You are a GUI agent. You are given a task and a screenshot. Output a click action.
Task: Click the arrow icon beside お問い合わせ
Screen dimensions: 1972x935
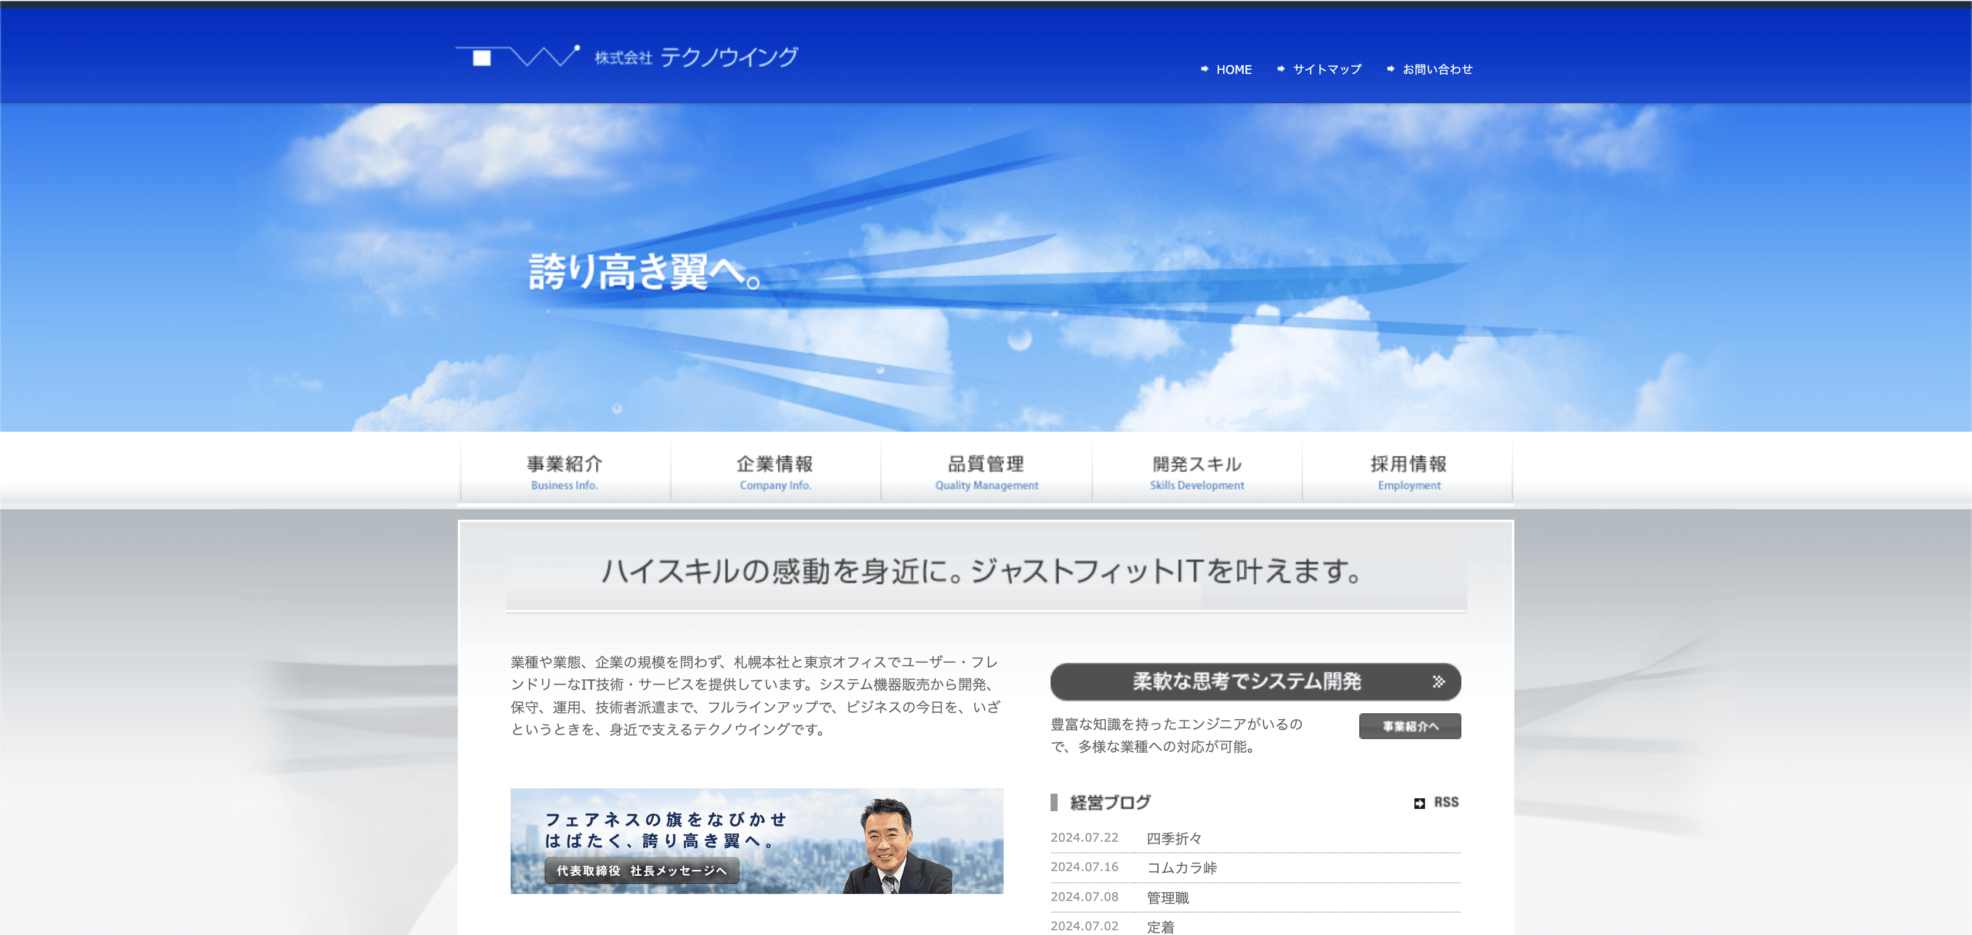[1390, 69]
